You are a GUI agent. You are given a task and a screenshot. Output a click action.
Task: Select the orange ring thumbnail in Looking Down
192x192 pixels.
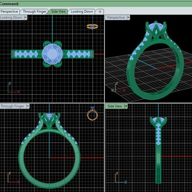tap(92, 26)
